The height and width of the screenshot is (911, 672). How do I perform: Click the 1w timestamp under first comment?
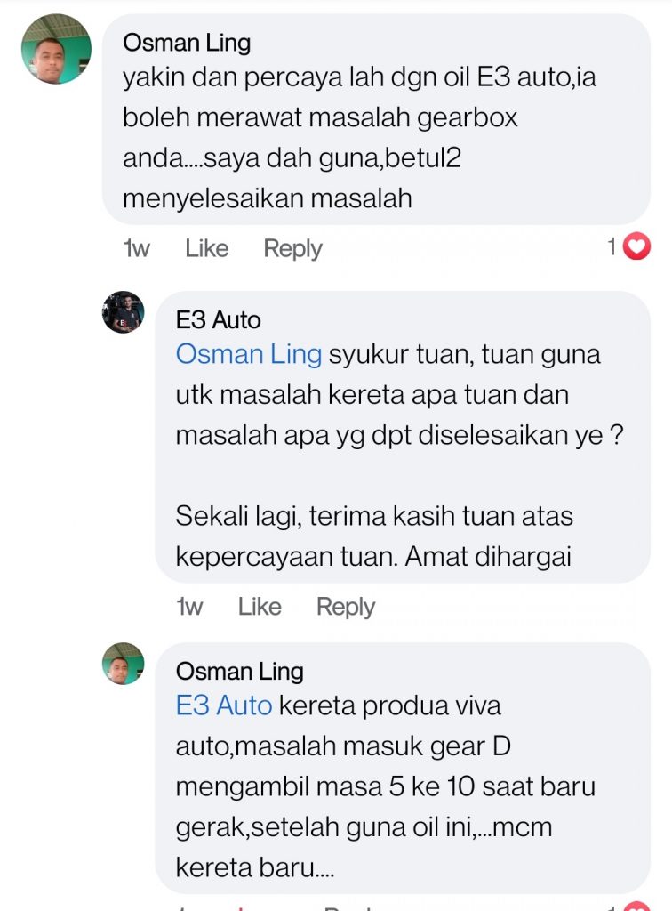tap(137, 249)
